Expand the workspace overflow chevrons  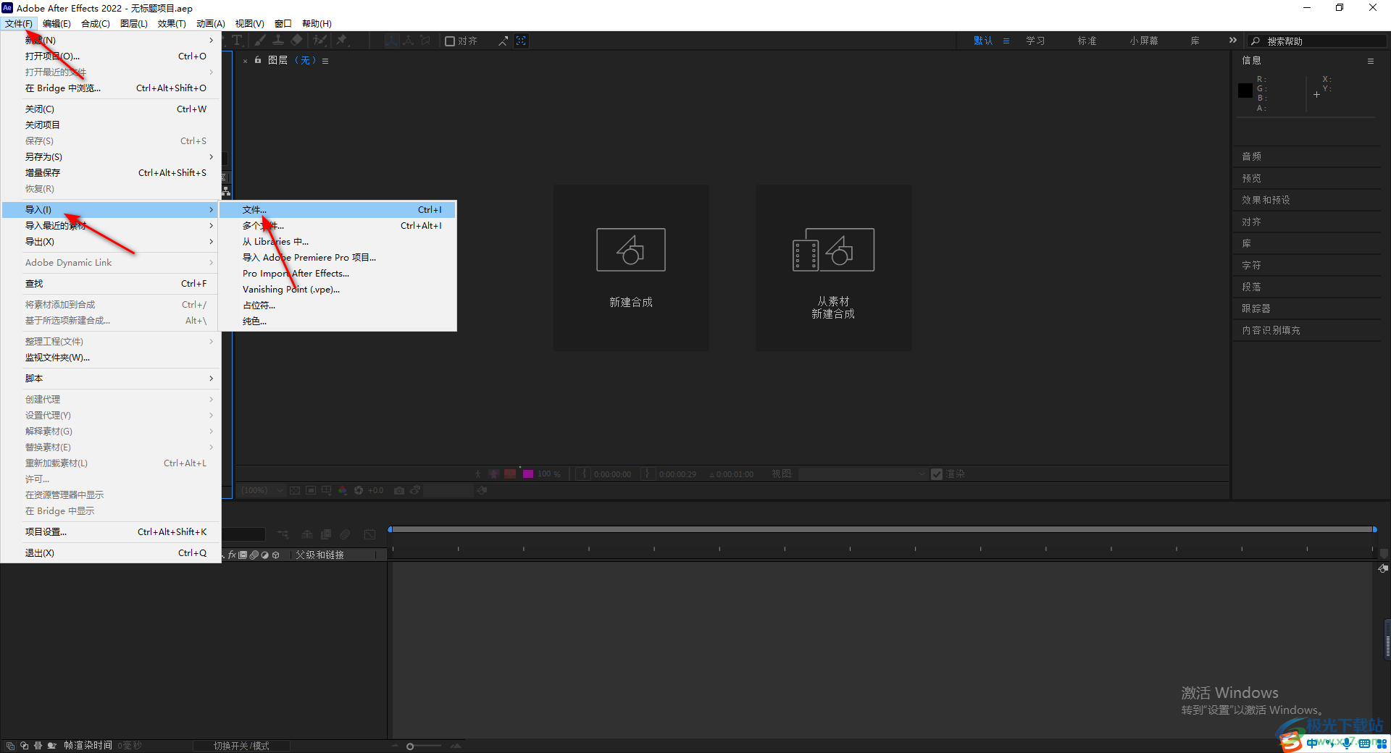[x=1232, y=41]
